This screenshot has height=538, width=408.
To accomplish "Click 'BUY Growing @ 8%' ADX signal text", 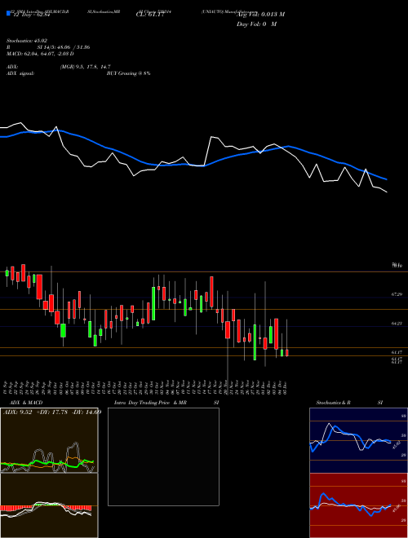I will [128, 73].
